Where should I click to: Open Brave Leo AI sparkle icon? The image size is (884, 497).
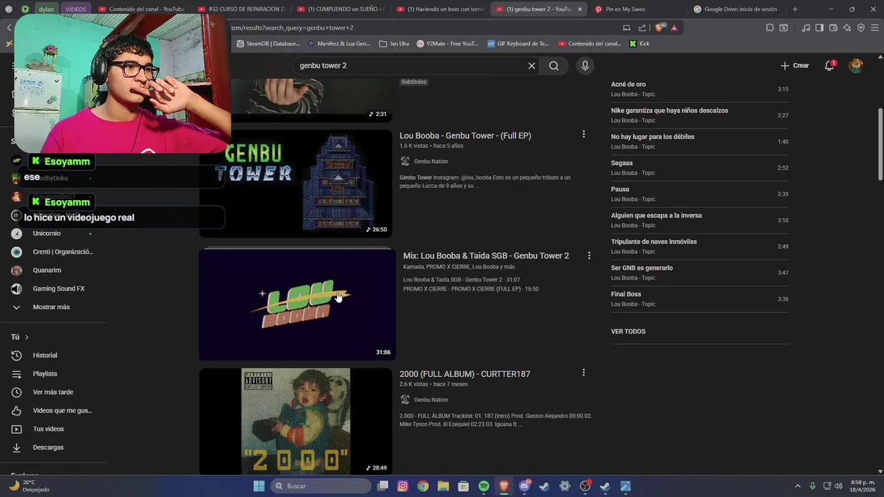[x=847, y=28]
